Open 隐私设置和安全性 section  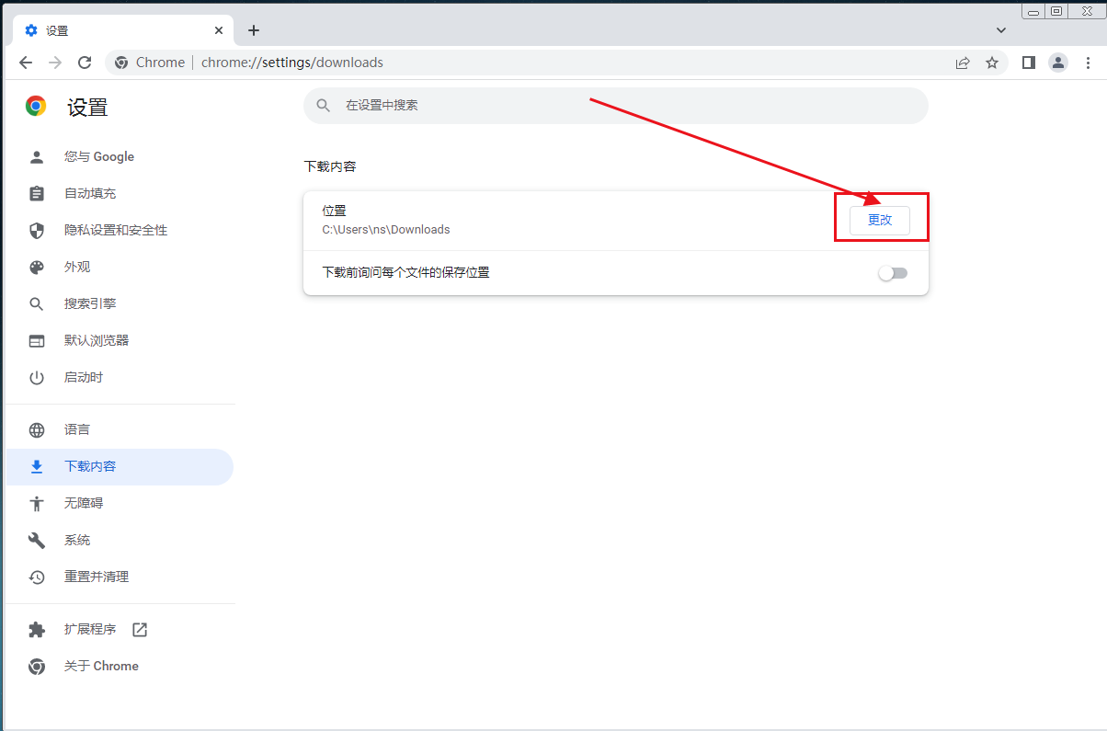coord(120,230)
